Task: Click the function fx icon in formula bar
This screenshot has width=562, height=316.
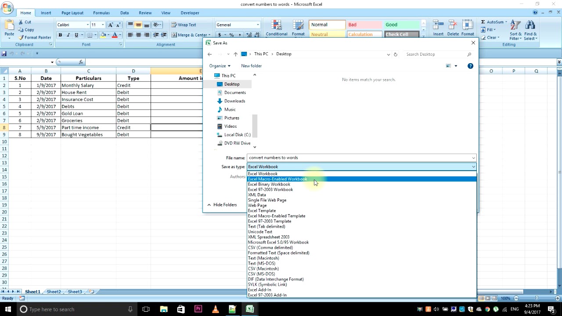Action: pyautogui.click(x=81, y=62)
